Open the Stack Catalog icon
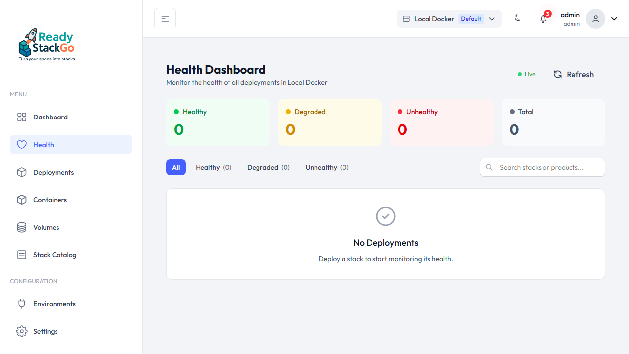This screenshot has width=629, height=354. pos(21,255)
